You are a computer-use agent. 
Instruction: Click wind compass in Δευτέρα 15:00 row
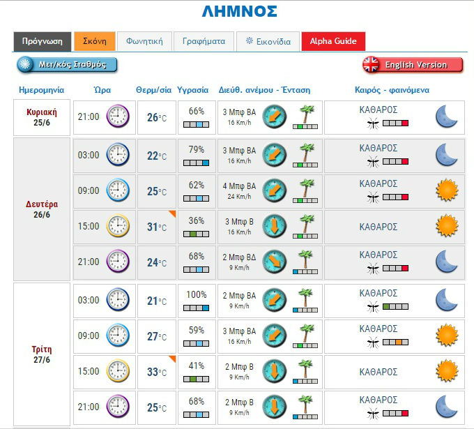(274, 226)
